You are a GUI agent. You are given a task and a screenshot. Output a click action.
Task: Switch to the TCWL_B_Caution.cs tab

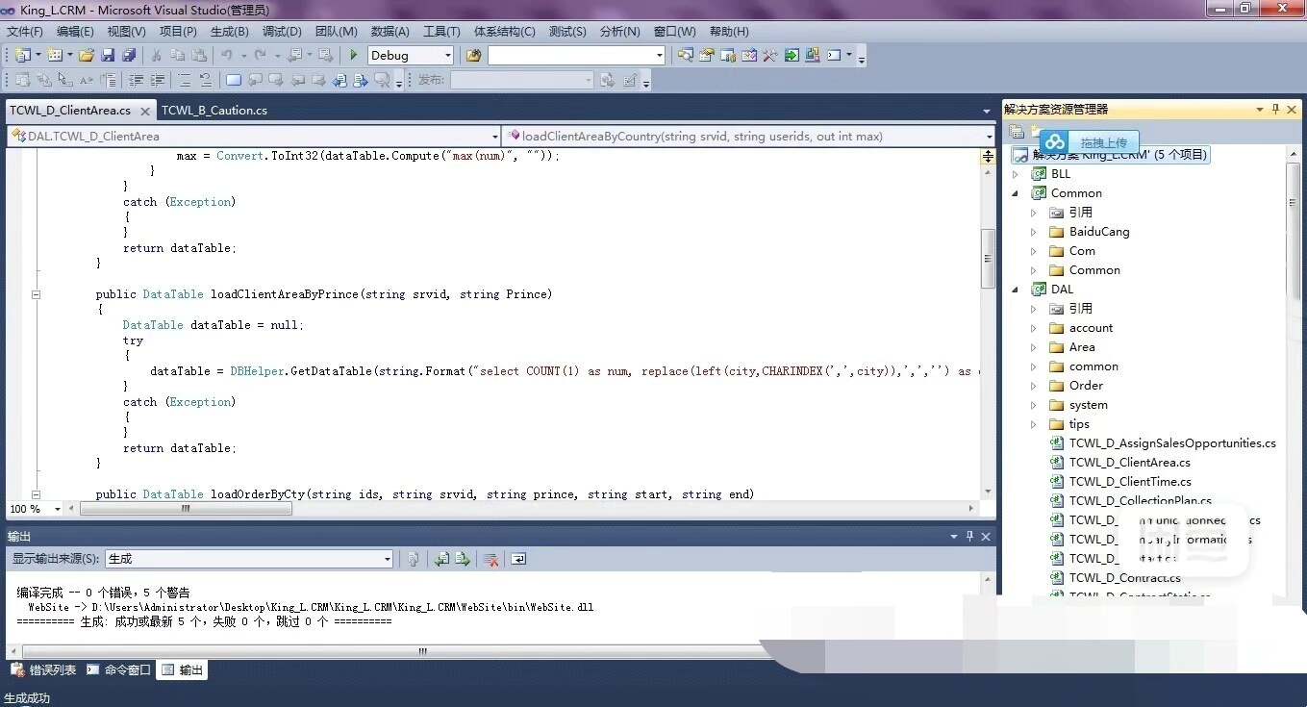[x=214, y=111]
